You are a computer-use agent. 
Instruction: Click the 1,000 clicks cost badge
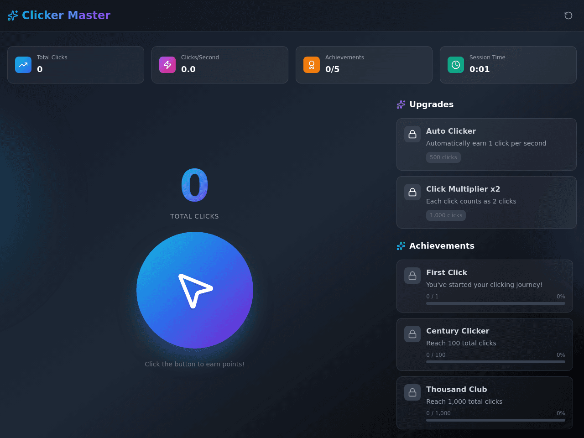tap(446, 215)
